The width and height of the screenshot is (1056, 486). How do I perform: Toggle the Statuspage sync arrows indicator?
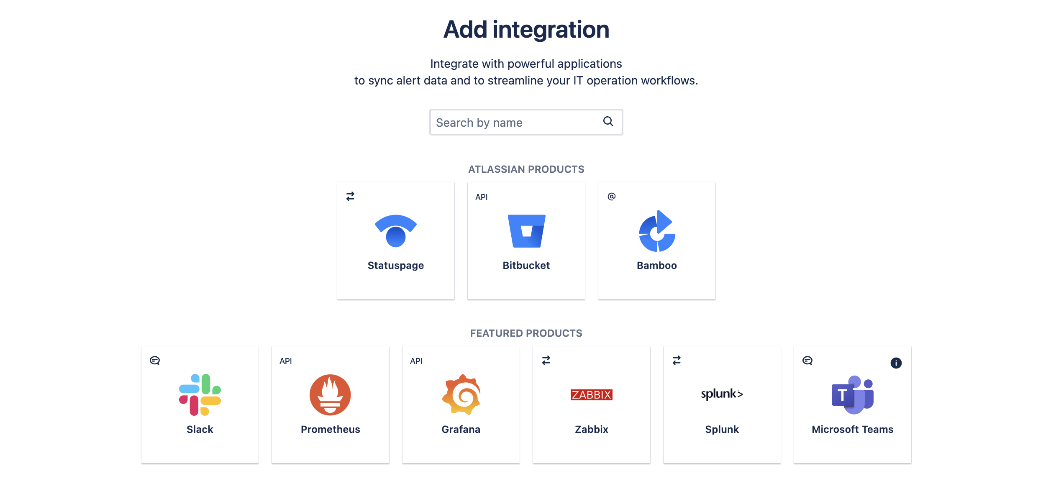pos(350,197)
